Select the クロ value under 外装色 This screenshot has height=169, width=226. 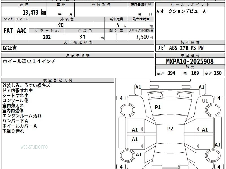pyautogui.click(x=61, y=25)
